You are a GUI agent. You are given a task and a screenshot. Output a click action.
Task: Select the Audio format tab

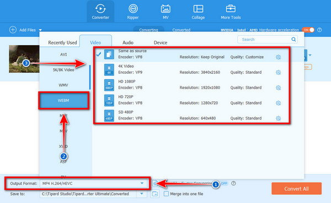(x=128, y=42)
